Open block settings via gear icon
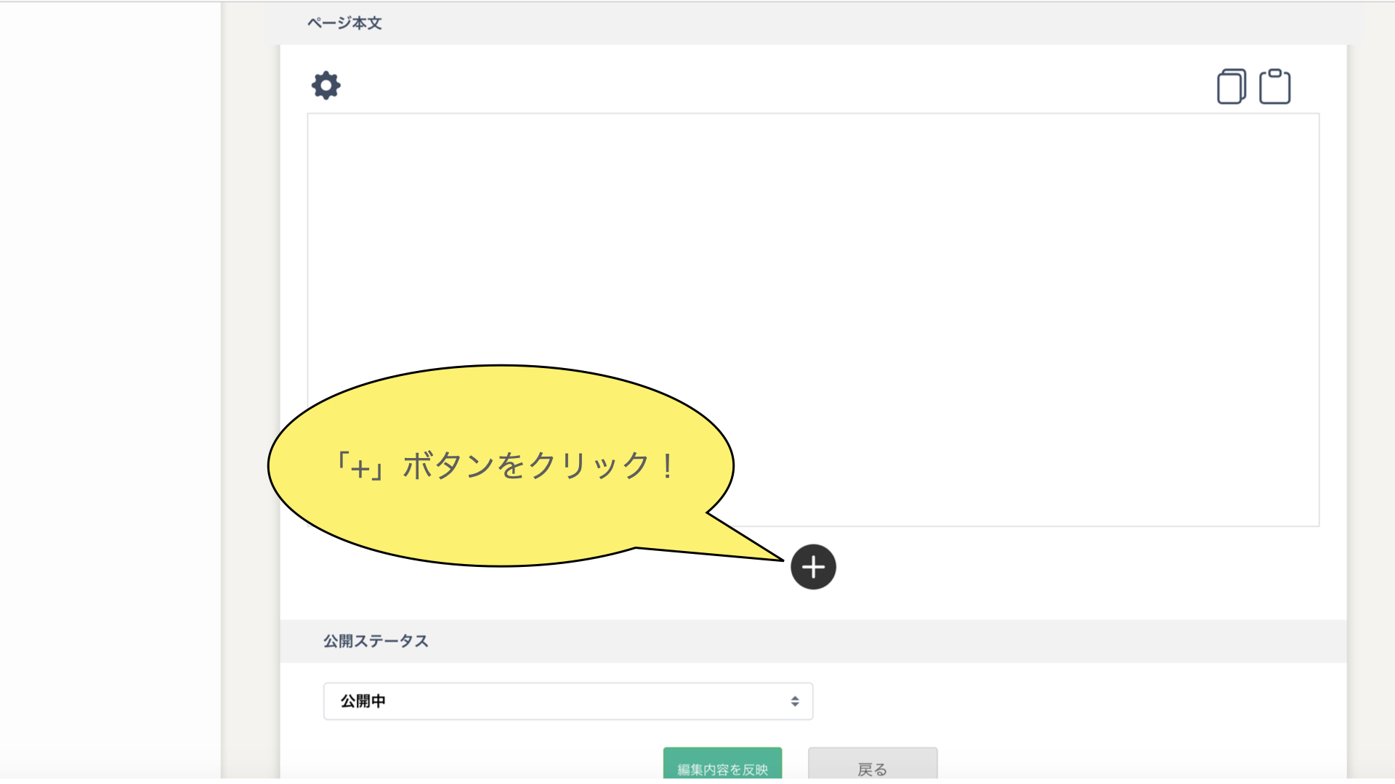 pos(325,86)
